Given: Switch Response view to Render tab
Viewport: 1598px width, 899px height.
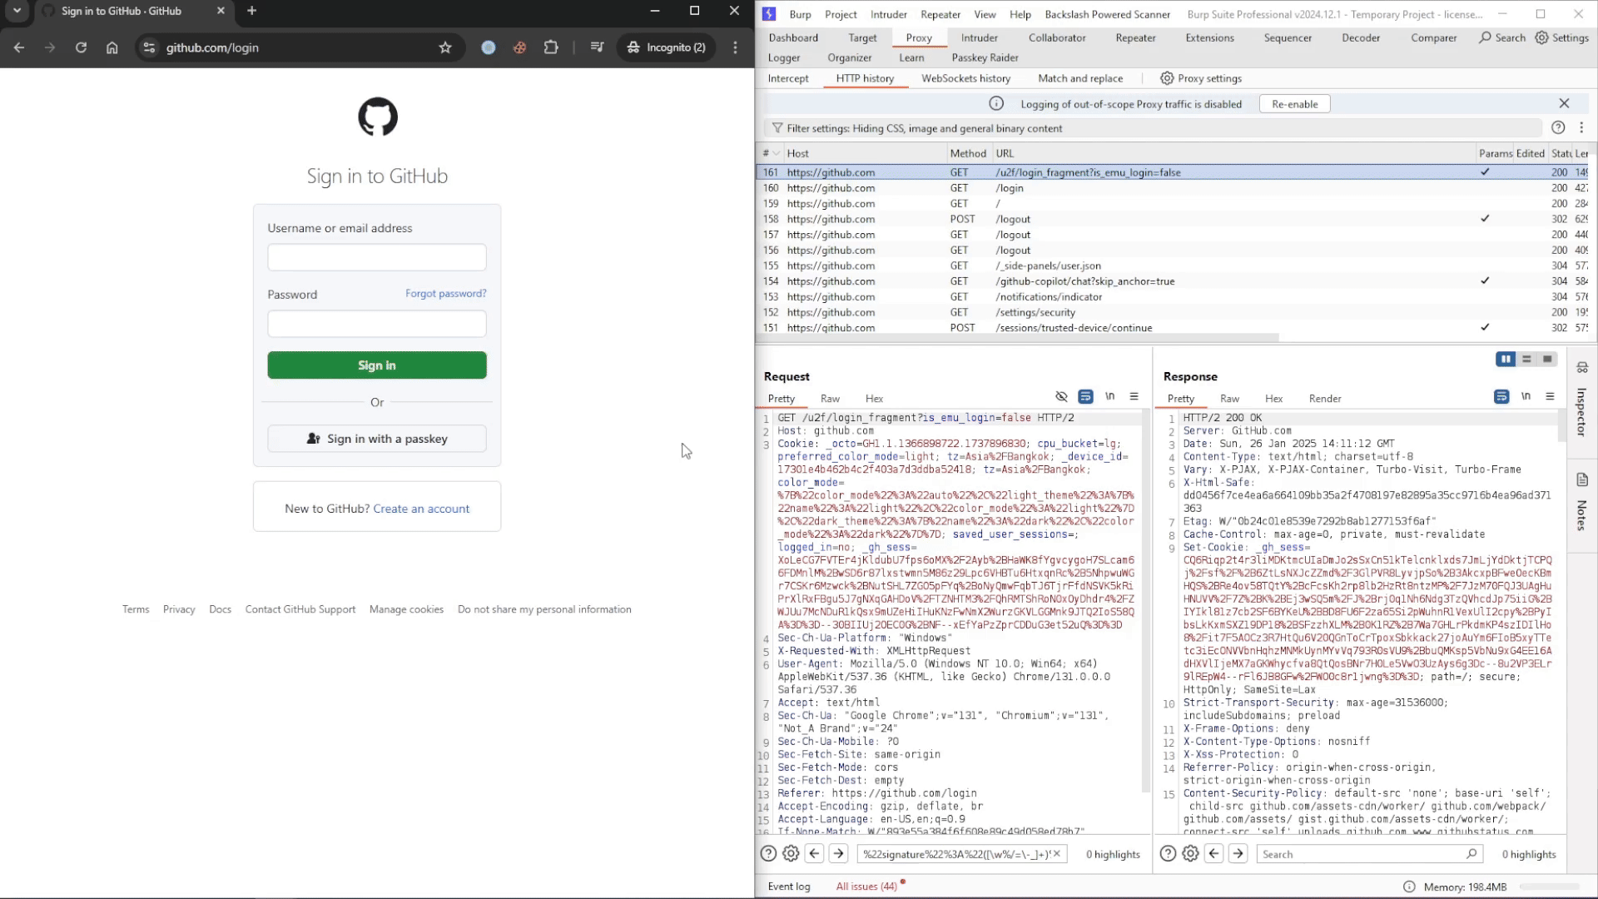Looking at the screenshot, I should point(1325,398).
